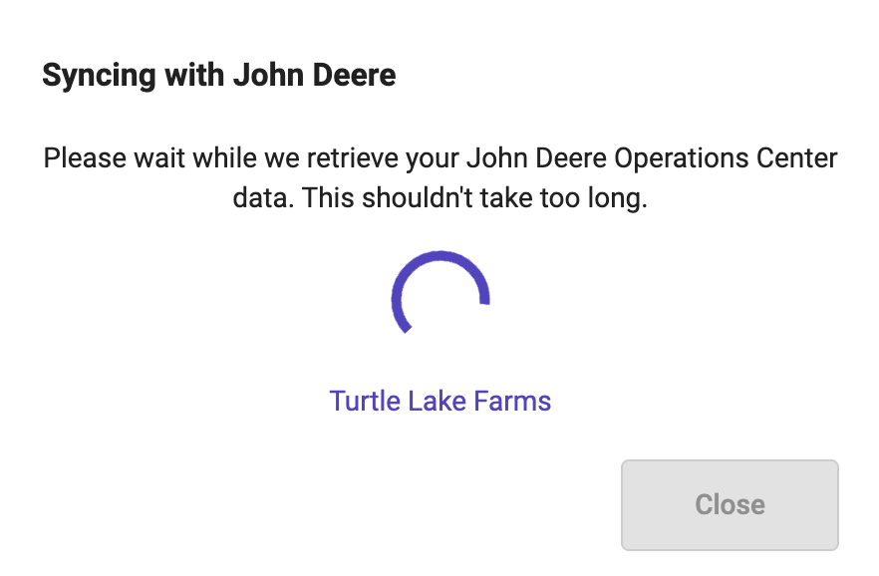
Task: Click the word 'Turtle' in the farm name
Action: 365,402
